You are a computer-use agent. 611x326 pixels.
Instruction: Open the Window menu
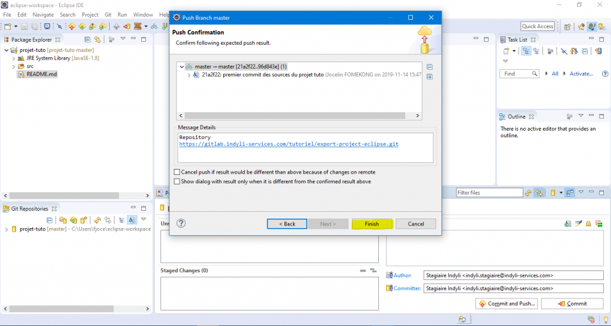point(143,14)
